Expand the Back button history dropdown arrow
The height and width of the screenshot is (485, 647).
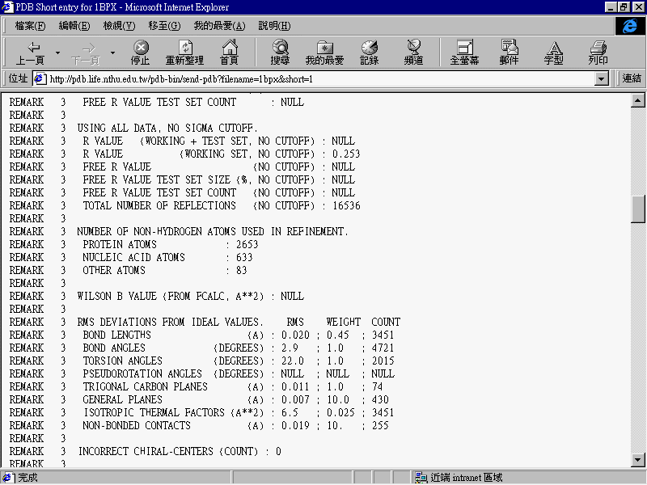point(57,53)
